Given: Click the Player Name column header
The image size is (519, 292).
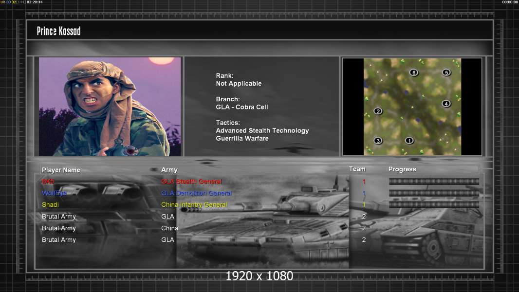Looking at the screenshot, I should point(61,170).
